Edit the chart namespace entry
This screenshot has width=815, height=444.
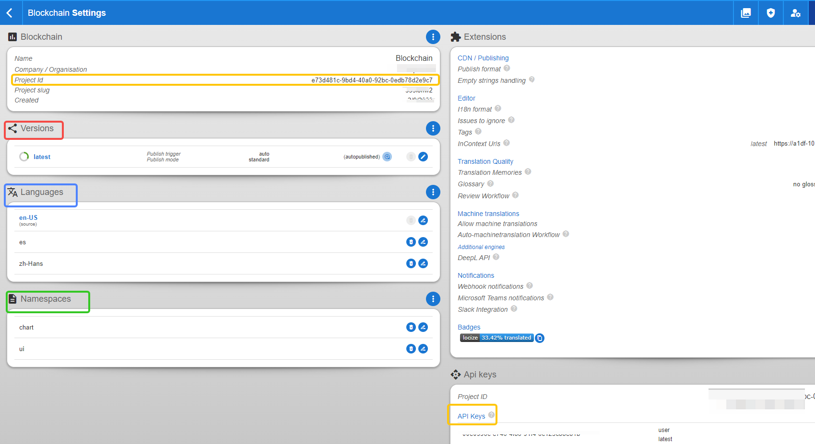[x=423, y=327]
